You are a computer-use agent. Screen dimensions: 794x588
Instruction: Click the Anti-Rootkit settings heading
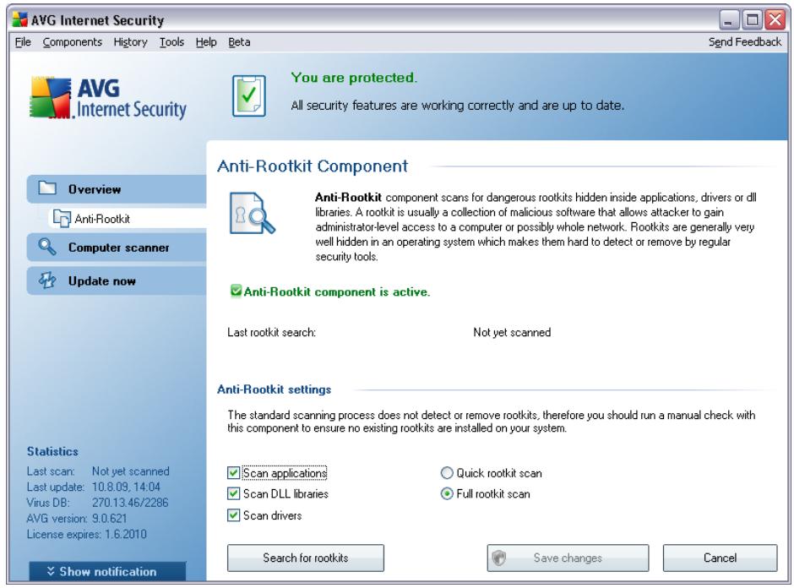(274, 389)
